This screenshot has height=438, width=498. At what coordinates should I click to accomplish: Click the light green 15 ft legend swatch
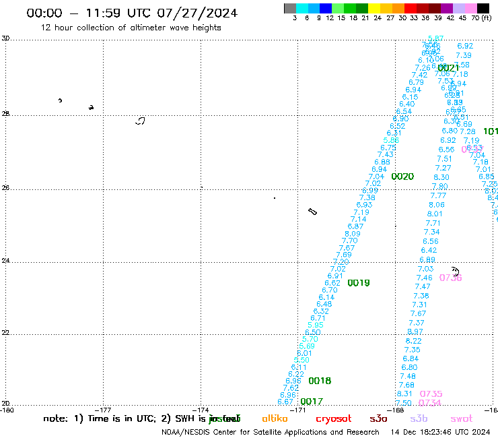point(338,8)
